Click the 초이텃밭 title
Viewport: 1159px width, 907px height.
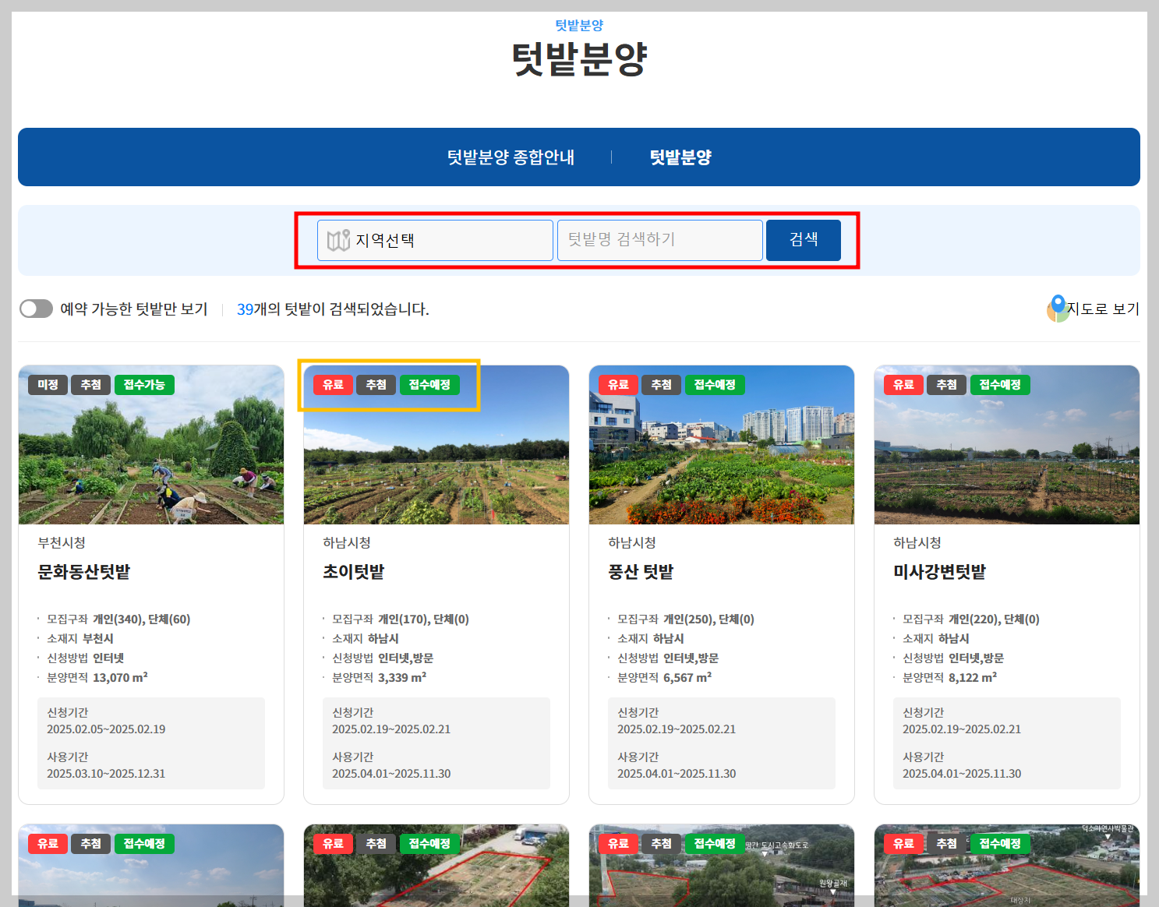(x=354, y=572)
